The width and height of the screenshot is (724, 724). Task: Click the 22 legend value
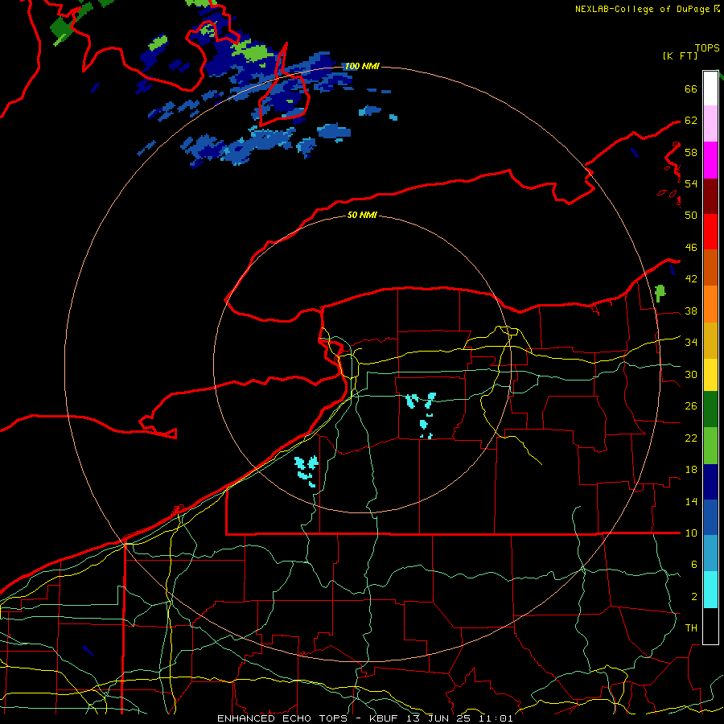coord(691,438)
